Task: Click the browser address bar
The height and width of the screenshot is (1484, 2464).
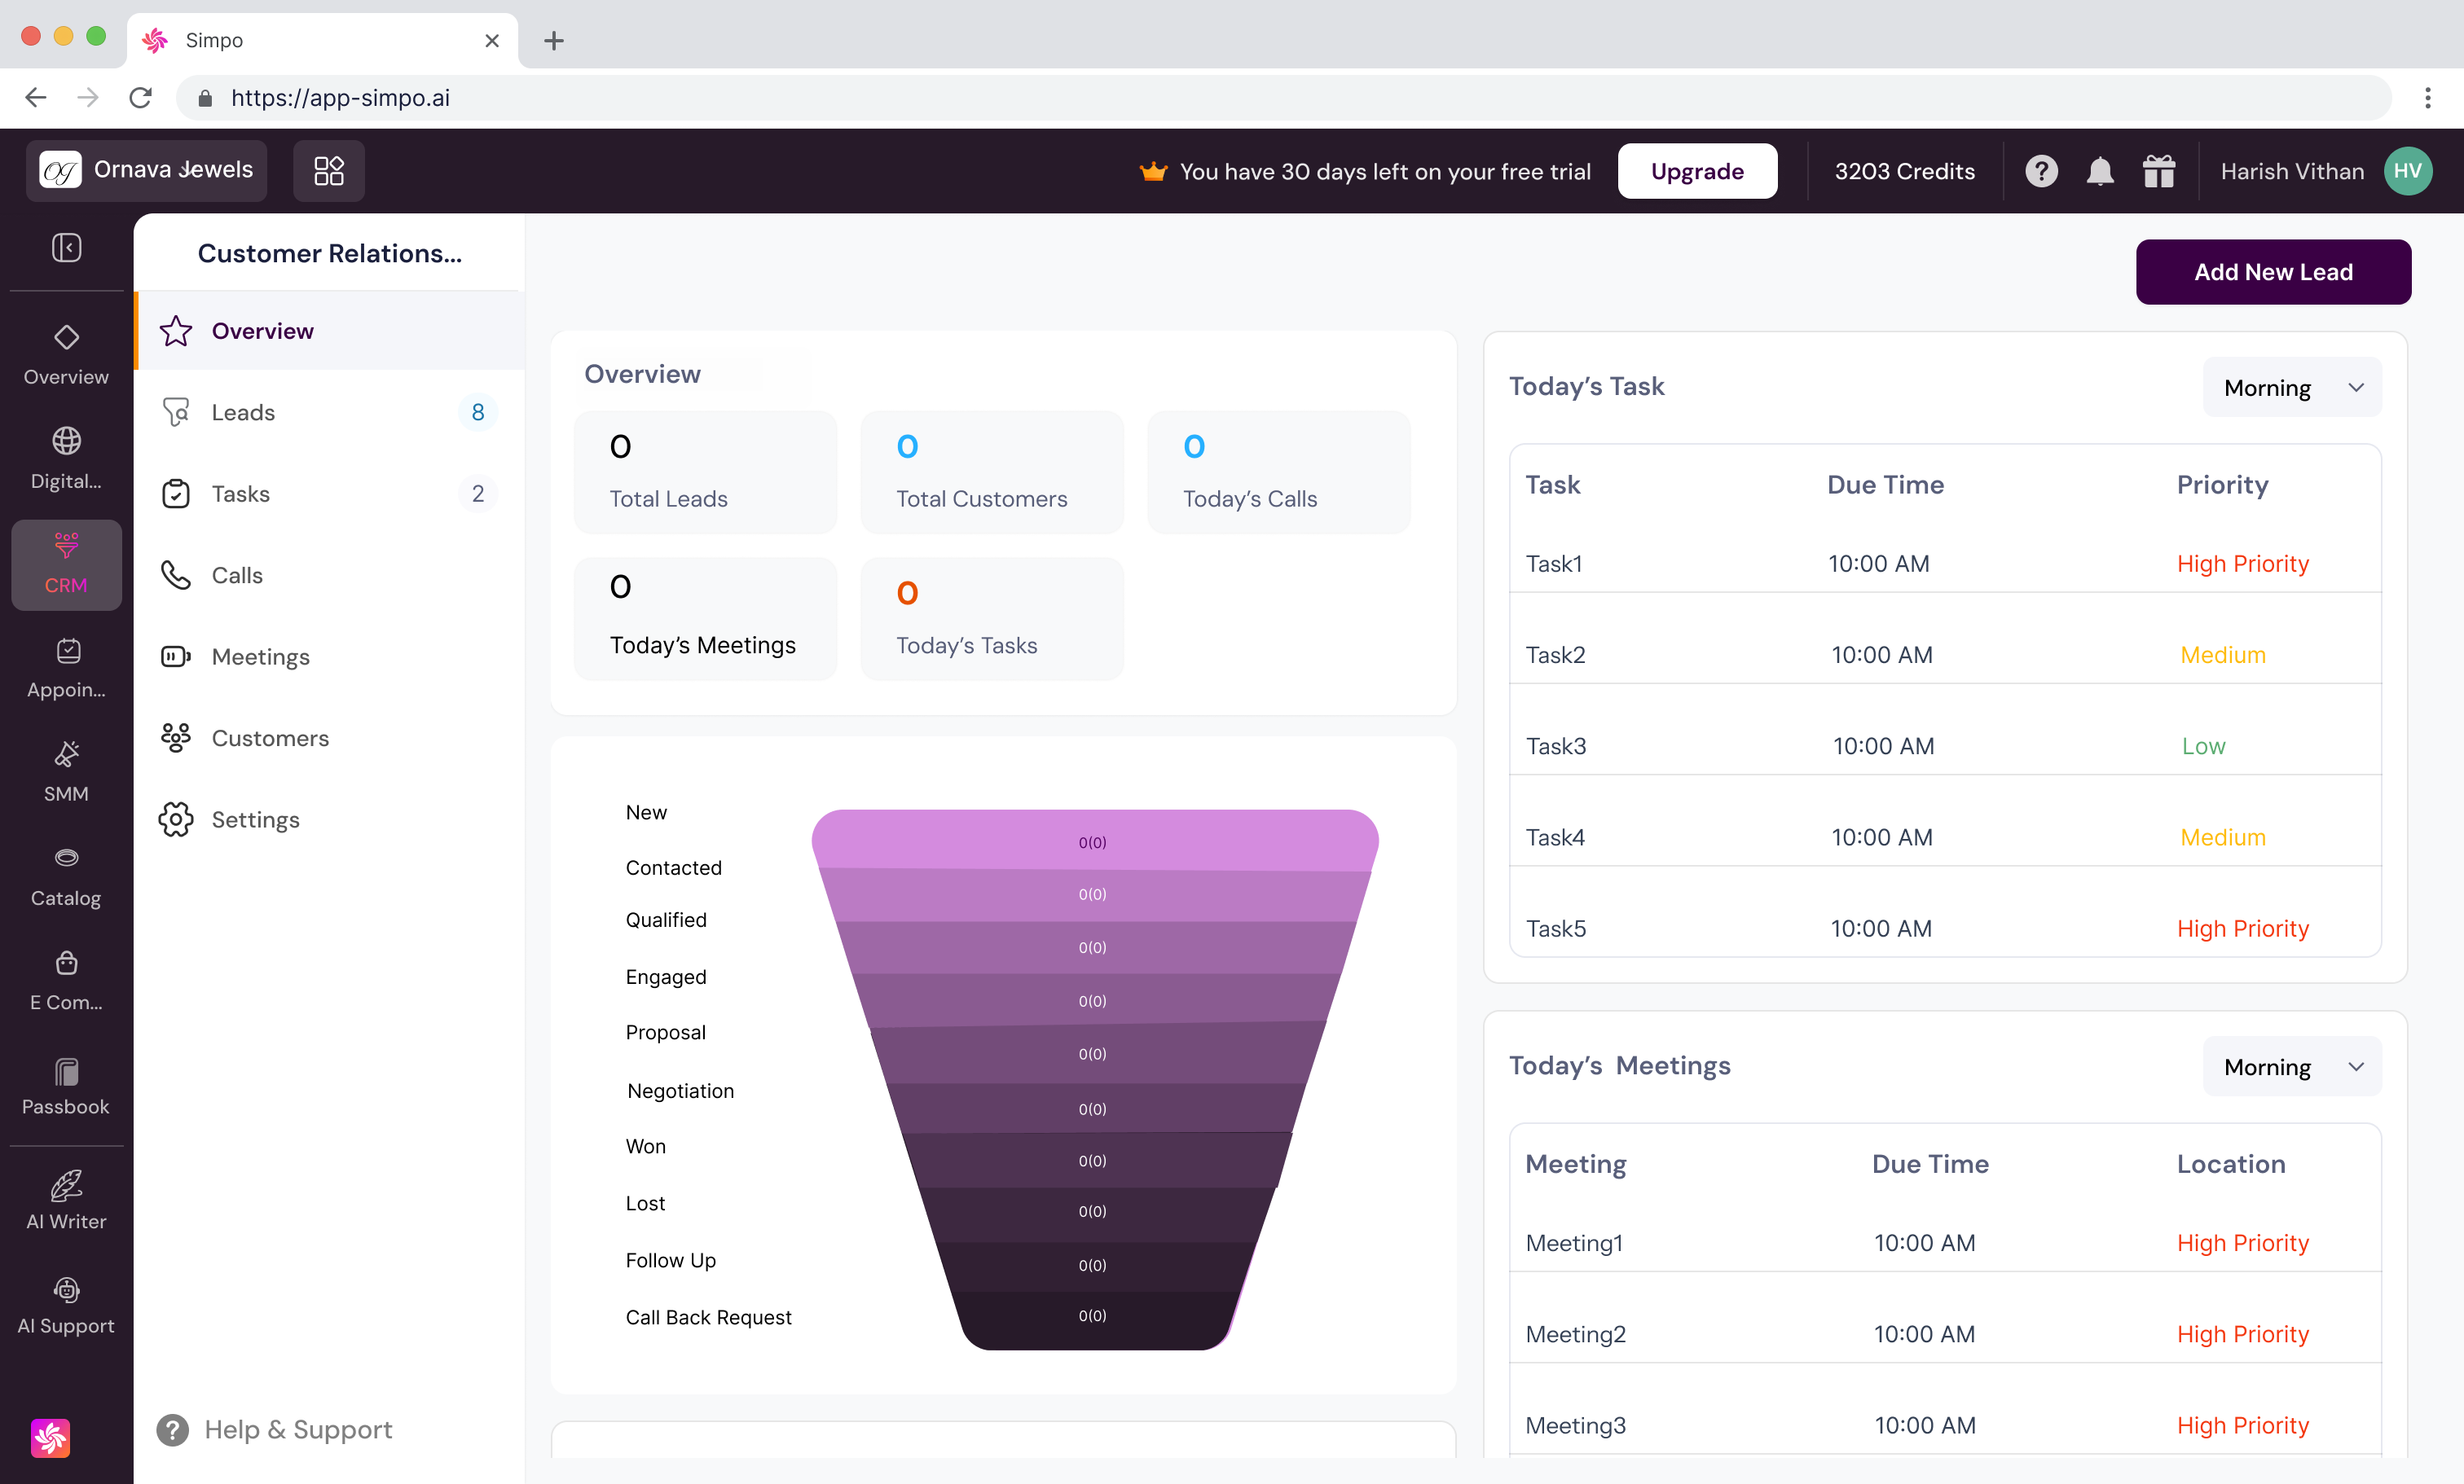Action: [1280, 98]
